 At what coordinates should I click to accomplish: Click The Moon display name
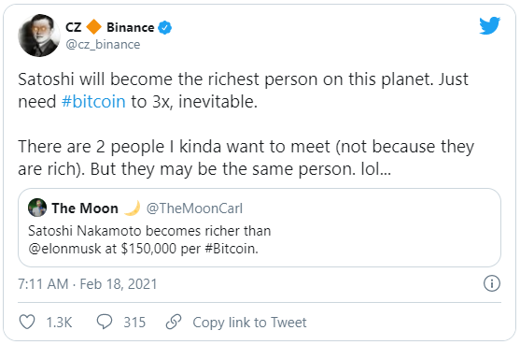tap(85, 208)
